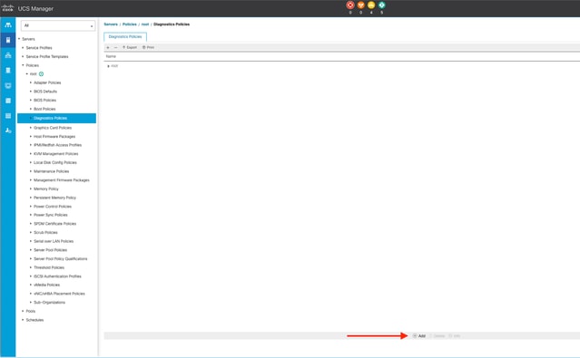Select Persistent Memory Policy in the tree

pos(54,198)
